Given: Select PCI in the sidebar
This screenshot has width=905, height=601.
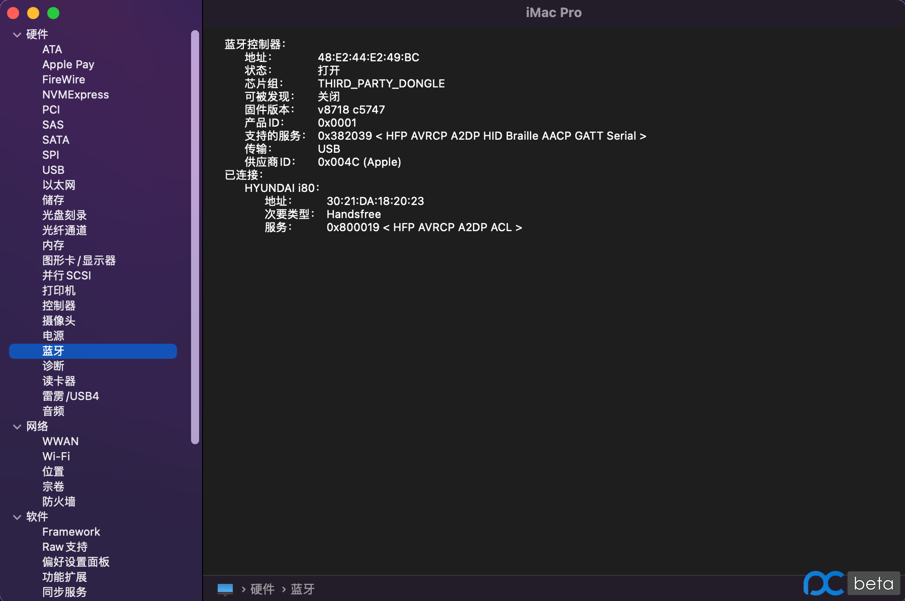Looking at the screenshot, I should pyautogui.click(x=51, y=110).
